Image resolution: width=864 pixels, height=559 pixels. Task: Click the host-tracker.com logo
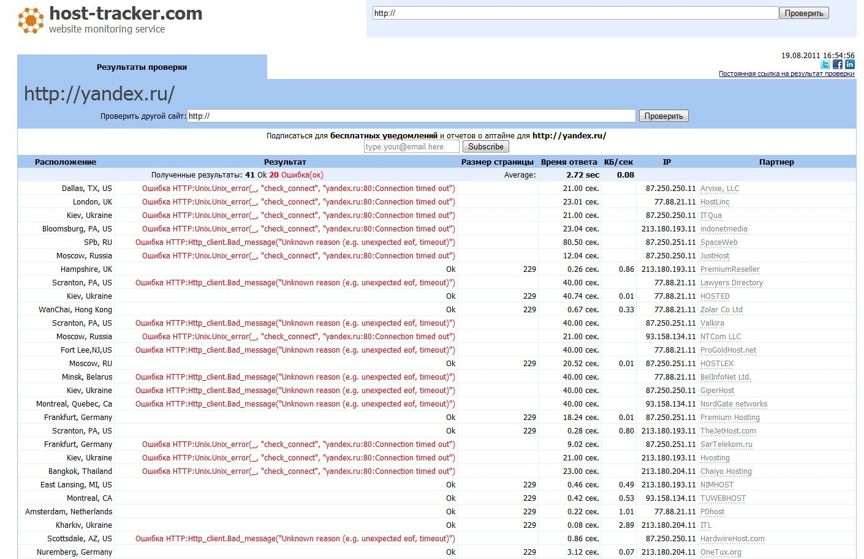[x=110, y=20]
